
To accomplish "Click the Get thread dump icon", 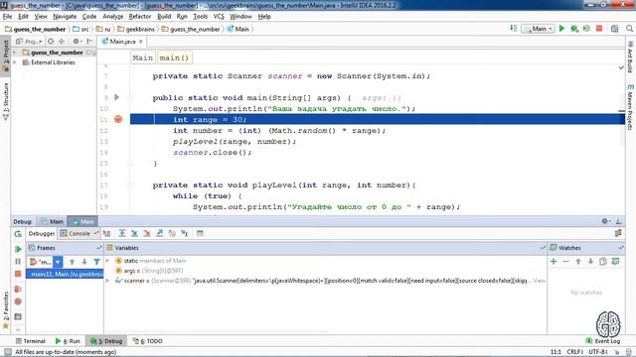I will pos(18,316).
